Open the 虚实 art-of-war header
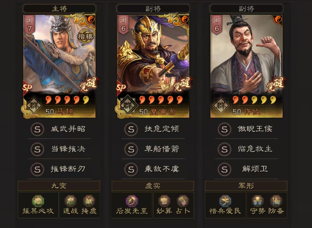The width and height of the screenshot is (312, 228). (x=153, y=186)
